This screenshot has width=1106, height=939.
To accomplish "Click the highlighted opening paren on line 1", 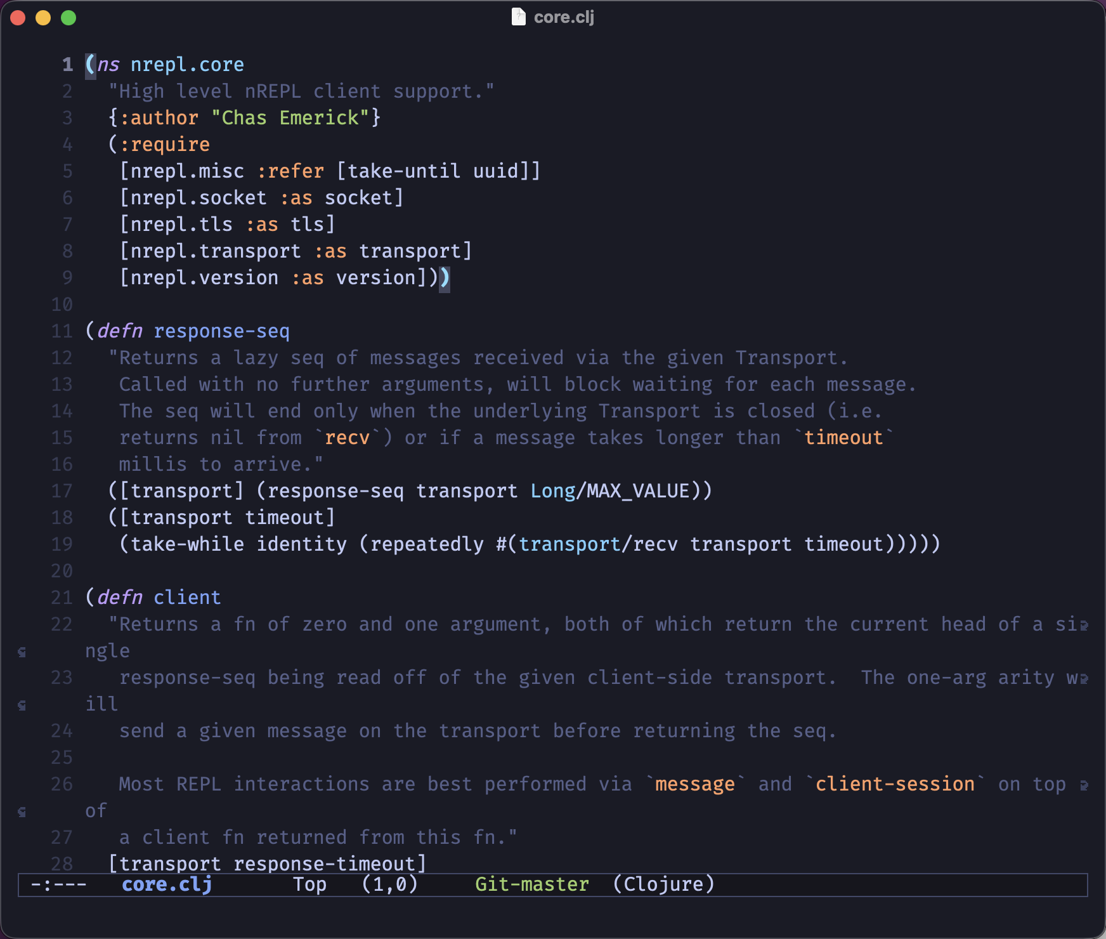I will (x=90, y=65).
